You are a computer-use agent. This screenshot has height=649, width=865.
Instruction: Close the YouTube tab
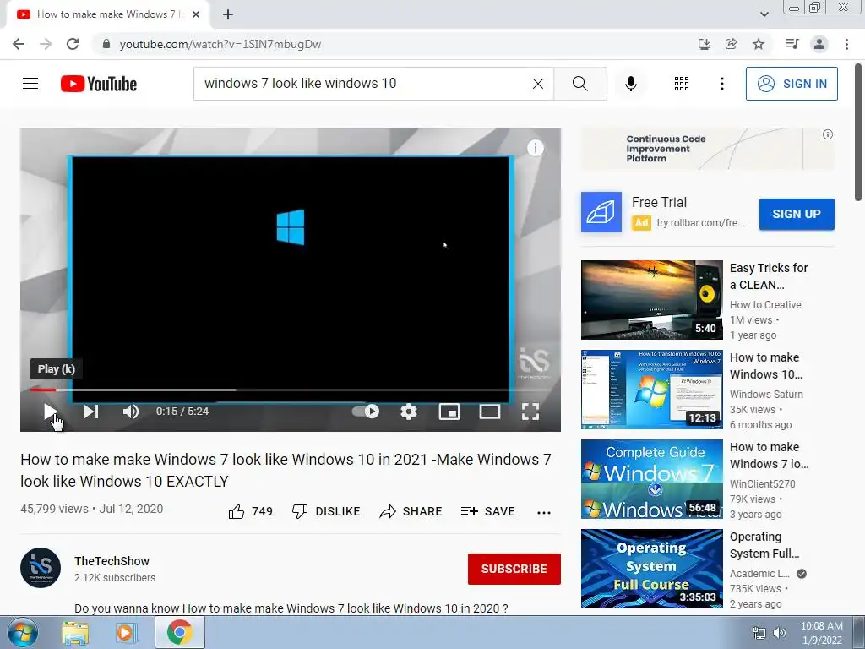196,14
